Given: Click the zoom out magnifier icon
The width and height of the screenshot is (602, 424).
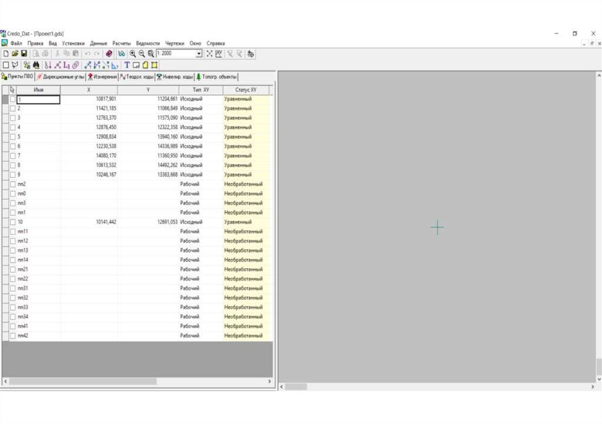Looking at the screenshot, I should pyautogui.click(x=142, y=54).
